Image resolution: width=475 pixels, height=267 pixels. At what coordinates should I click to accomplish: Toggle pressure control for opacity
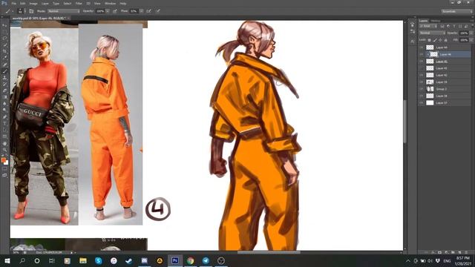tap(115, 11)
